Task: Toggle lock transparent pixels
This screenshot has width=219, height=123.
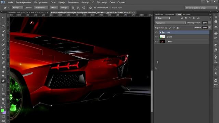Action: [x=166, y=28]
